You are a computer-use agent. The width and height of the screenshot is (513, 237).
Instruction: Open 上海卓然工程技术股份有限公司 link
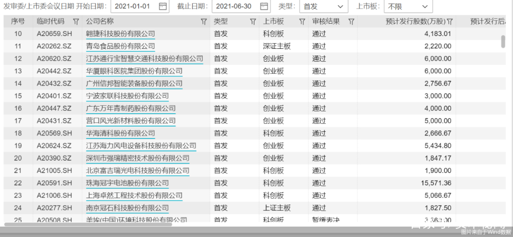[x=134, y=195]
